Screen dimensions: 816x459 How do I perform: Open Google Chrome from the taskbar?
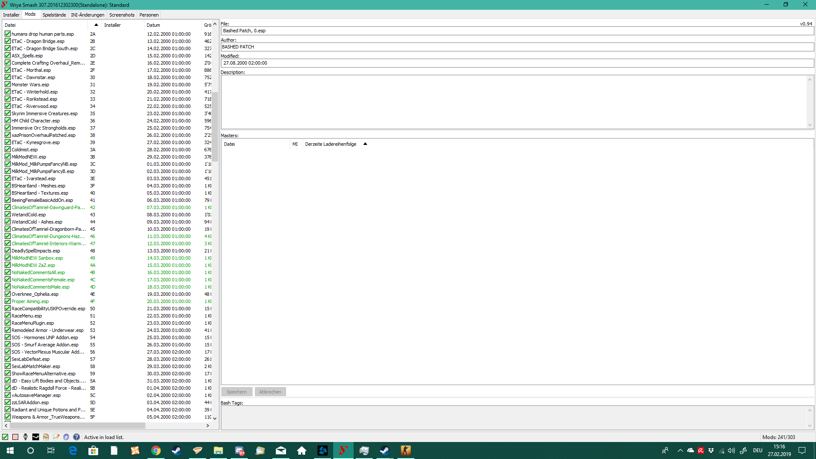tap(156, 450)
